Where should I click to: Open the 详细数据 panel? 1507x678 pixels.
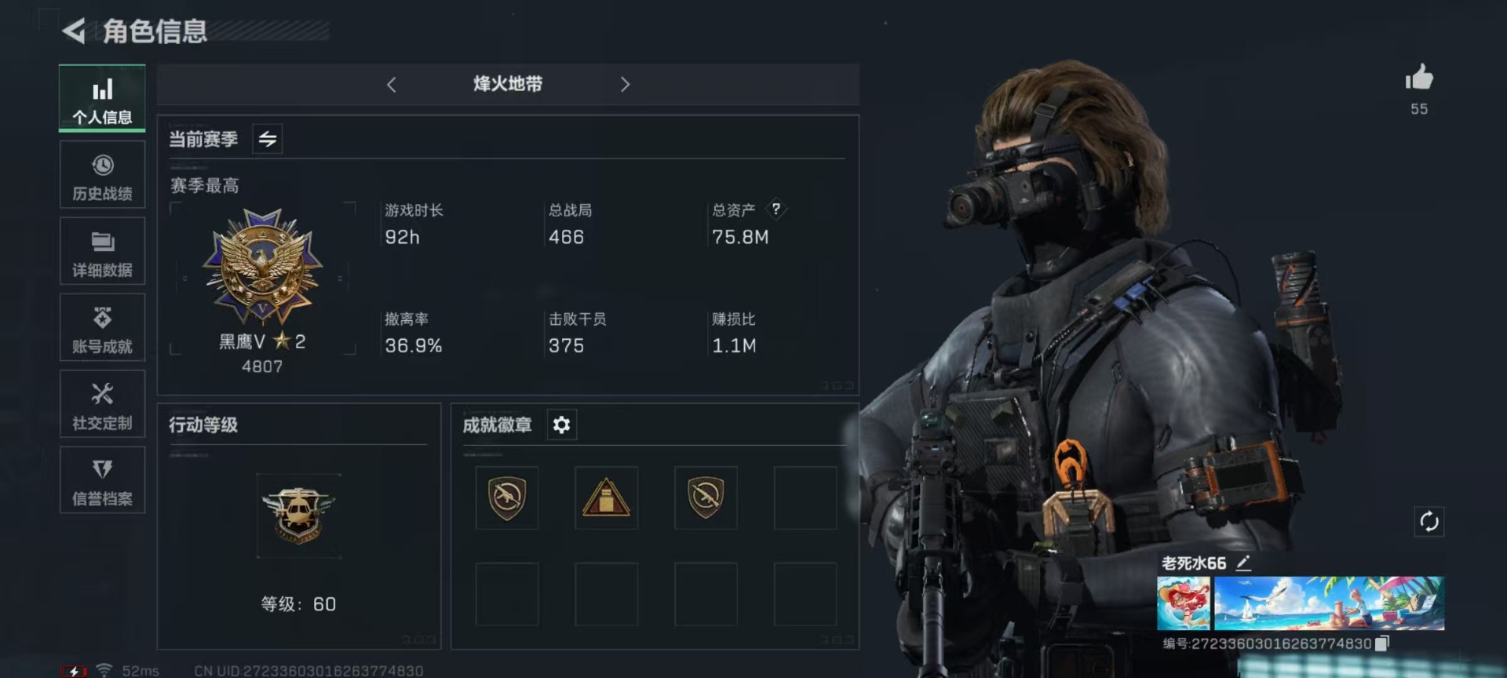click(x=102, y=251)
